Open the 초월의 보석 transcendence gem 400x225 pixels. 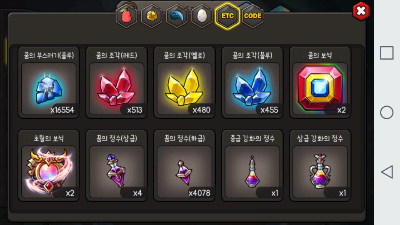pyautogui.click(x=49, y=165)
